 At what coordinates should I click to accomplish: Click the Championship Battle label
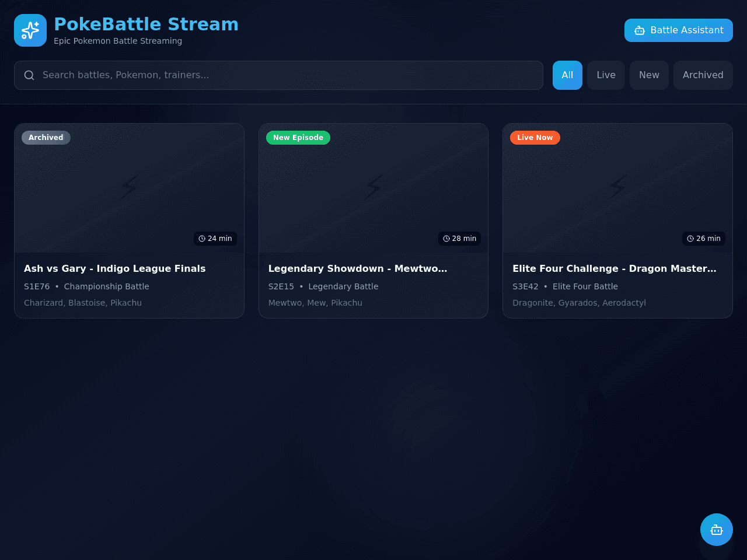(107, 286)
